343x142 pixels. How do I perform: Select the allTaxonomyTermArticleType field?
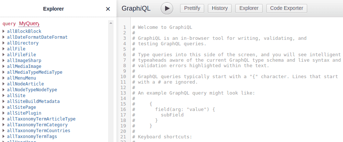pos(41,119)
